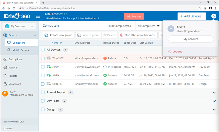Collapse the Devices section chevron
Screen dimensions: 219x132
35,35
